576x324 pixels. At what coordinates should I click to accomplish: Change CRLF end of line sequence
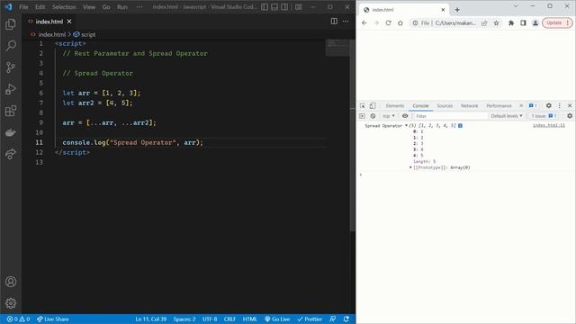(229, 319)
